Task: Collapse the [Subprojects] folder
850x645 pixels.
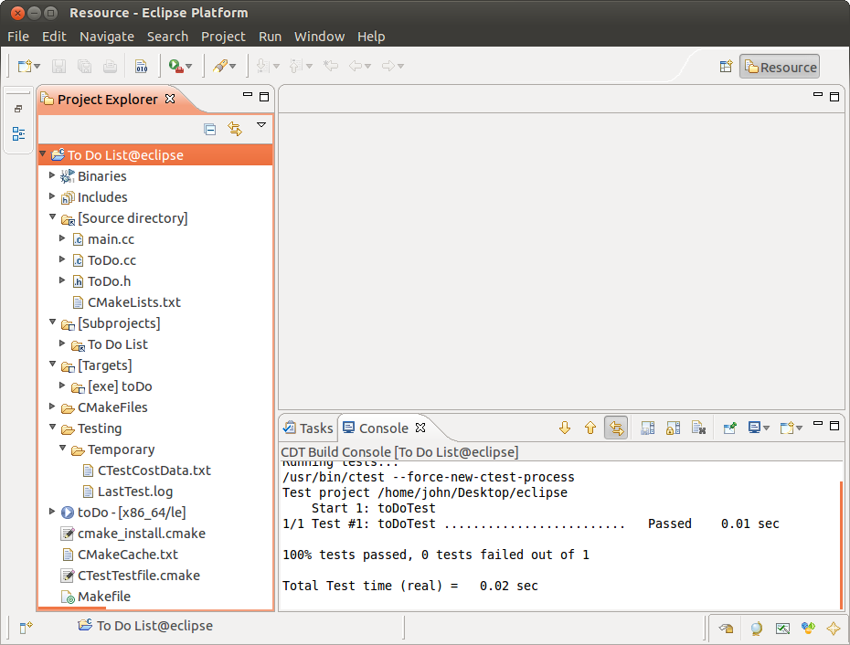Action: pos(53,322)
